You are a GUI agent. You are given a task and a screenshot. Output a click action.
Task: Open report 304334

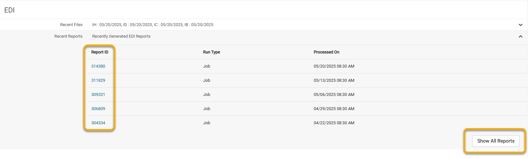(x=98, y=123)
